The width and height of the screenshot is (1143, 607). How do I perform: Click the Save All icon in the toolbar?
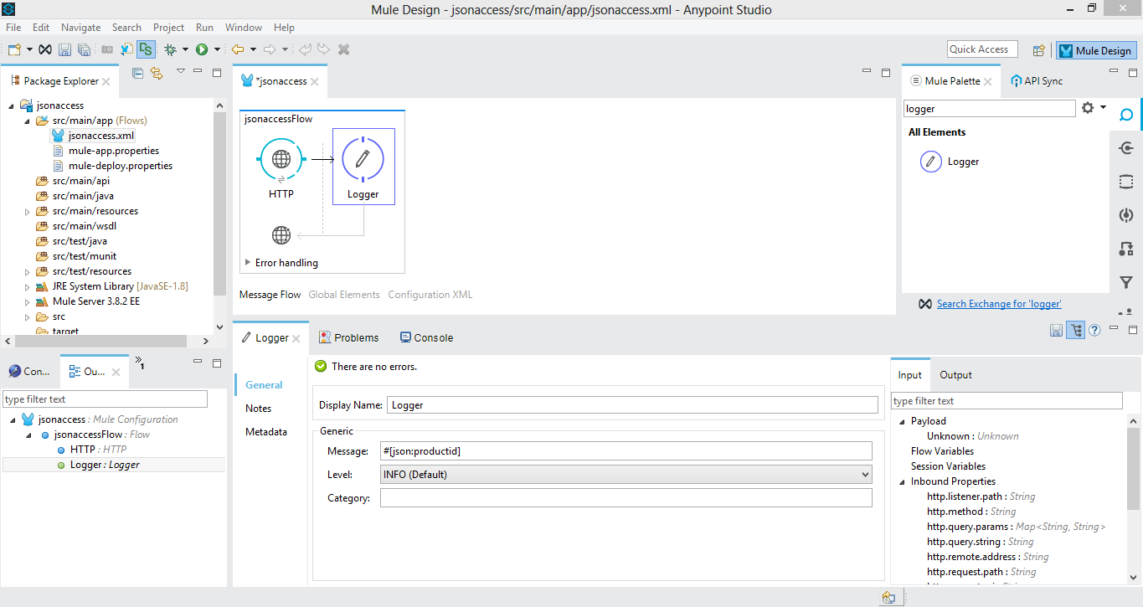point(83,50)
